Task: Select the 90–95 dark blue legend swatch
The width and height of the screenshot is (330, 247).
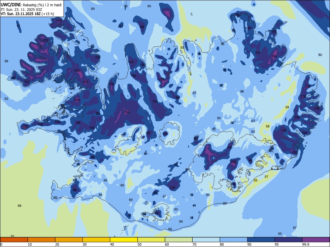Action: point(261,240)
